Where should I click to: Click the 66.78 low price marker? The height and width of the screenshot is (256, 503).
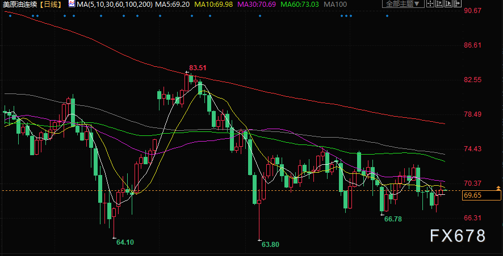pyautogui.click(x=393, y=219)
